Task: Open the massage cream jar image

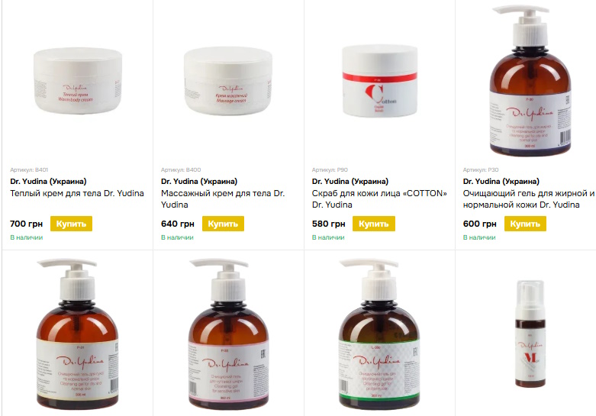Action: 228,81
